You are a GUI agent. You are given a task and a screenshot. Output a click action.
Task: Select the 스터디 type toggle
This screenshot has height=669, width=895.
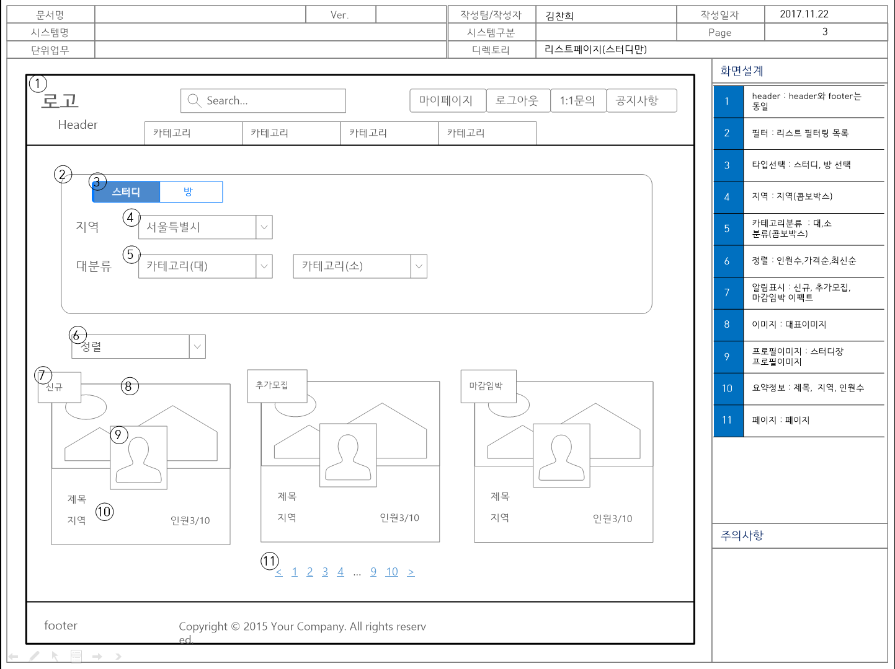(x=126, y=192)
